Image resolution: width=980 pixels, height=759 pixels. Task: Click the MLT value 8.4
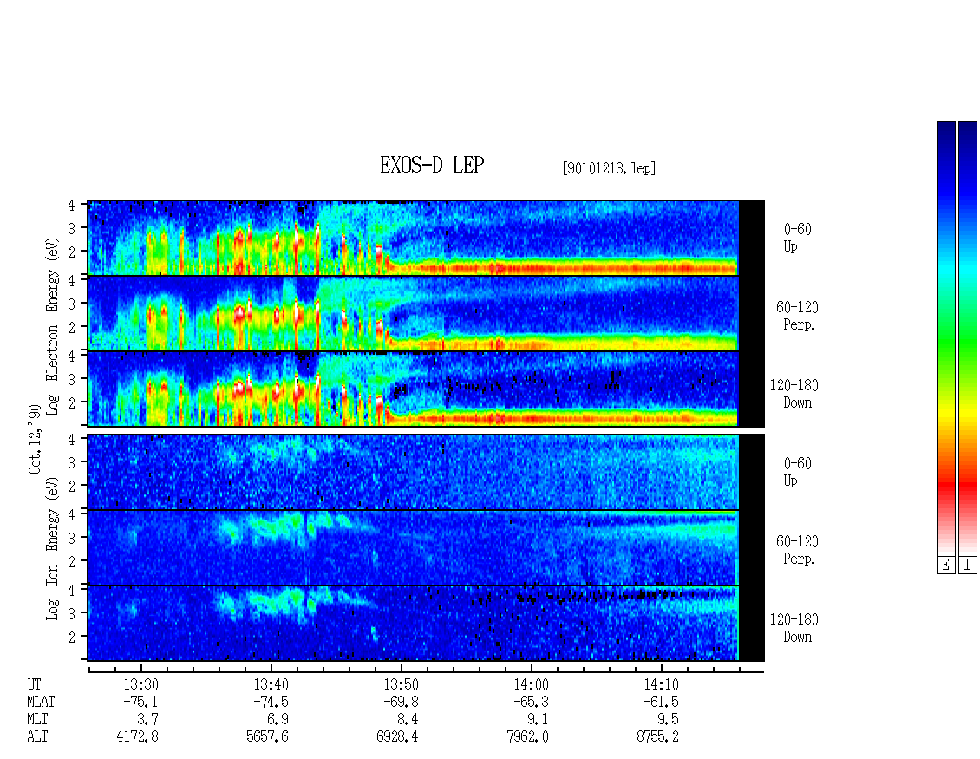click(408, 720)
